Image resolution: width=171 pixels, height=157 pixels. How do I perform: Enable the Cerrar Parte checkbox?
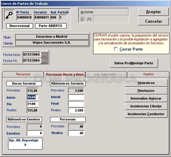tap(116, 49)
